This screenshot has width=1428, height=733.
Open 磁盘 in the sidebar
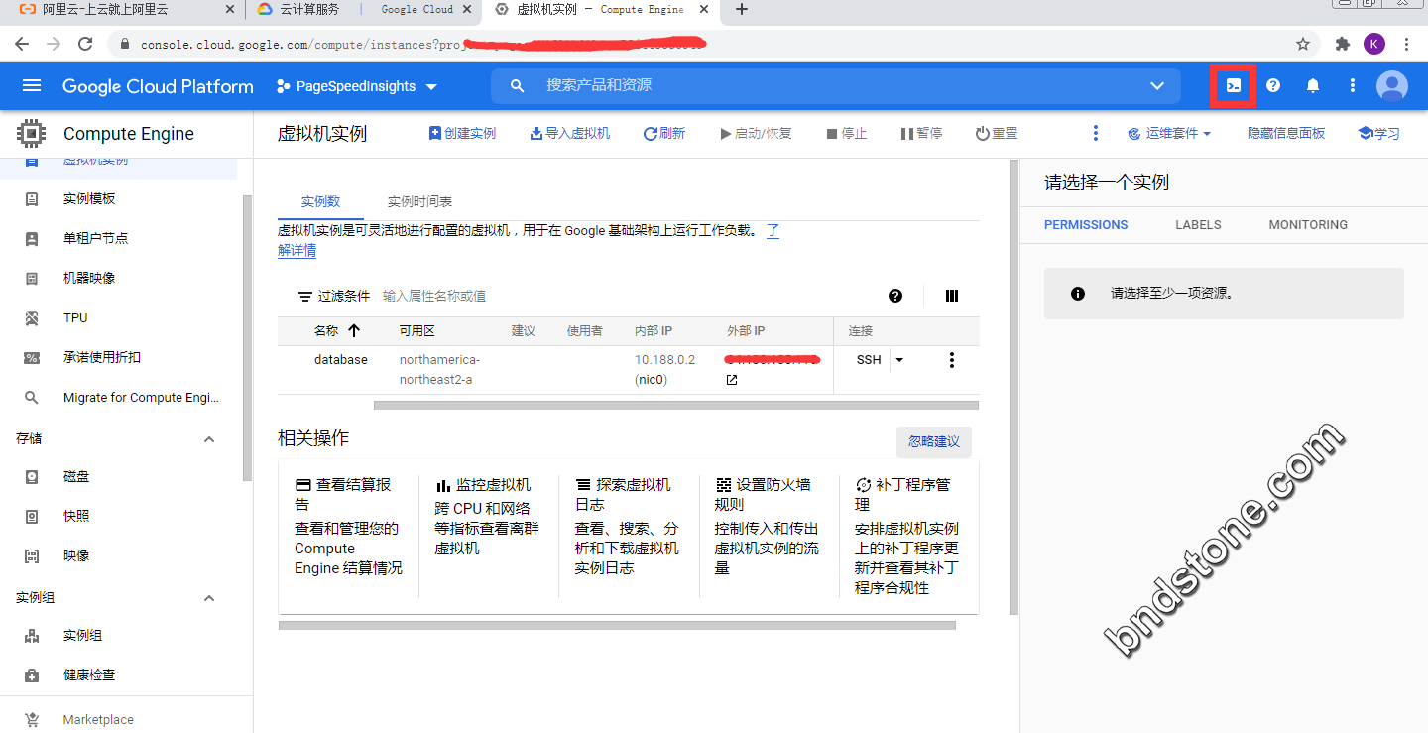pyautogui.click(x=76, y=476)
